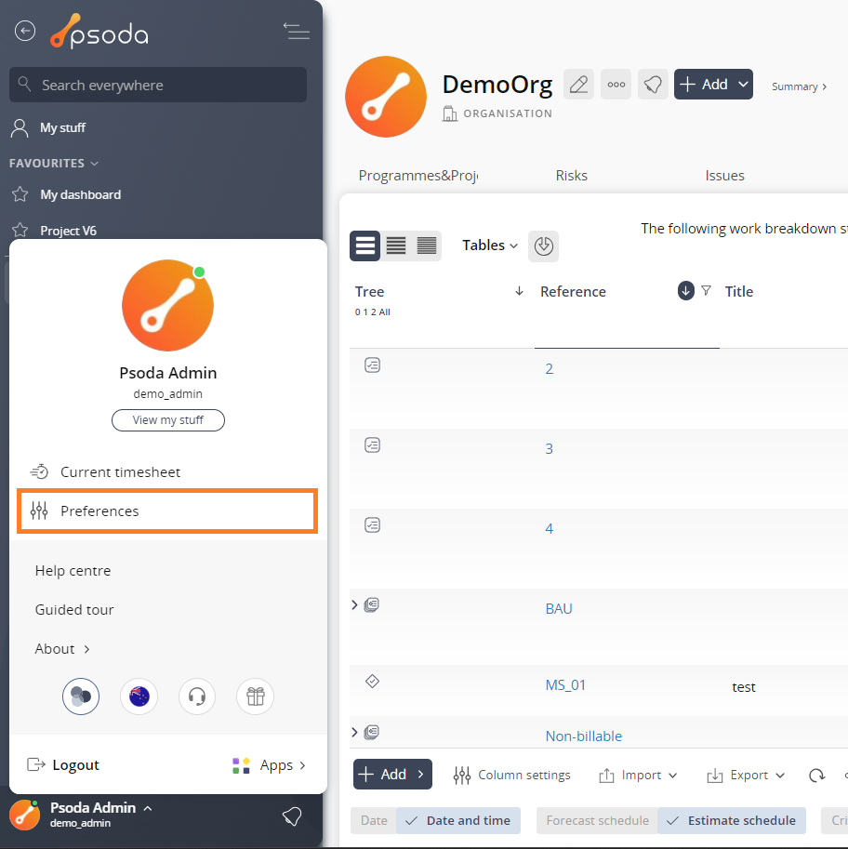Viewport: 848px width, 849px height.
Task: Switch to the Issues tab
Action: coord(724,176)
